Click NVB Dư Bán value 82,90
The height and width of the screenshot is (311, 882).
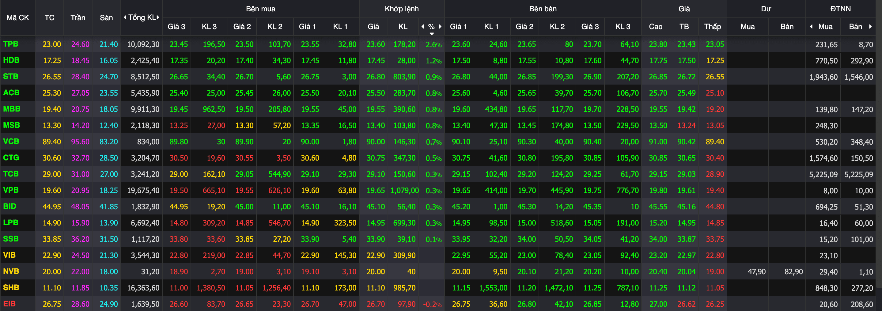tap(793, 271)
